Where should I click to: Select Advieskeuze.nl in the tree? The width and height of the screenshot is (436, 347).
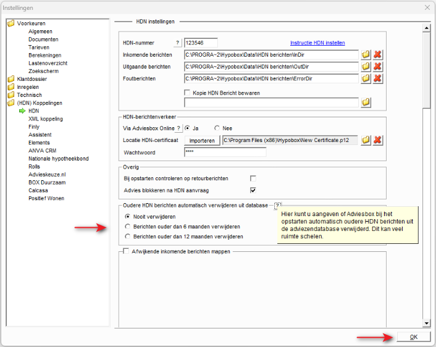point(47,174)
